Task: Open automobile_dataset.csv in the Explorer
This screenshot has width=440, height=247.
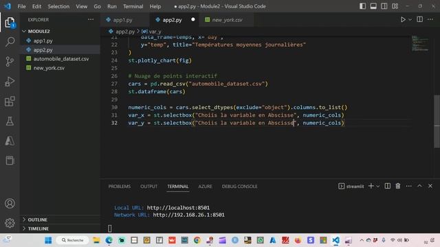Action: click(61, 59)
